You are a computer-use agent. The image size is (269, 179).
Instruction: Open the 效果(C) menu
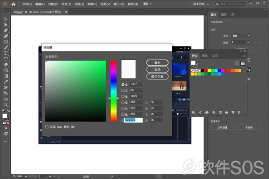[92, 4]
